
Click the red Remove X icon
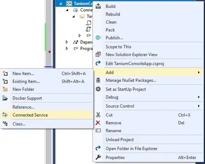pos(98,123)
